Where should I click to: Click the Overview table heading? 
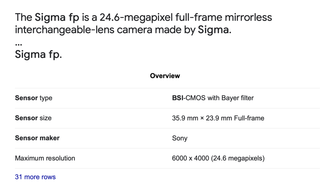point(165,76)
